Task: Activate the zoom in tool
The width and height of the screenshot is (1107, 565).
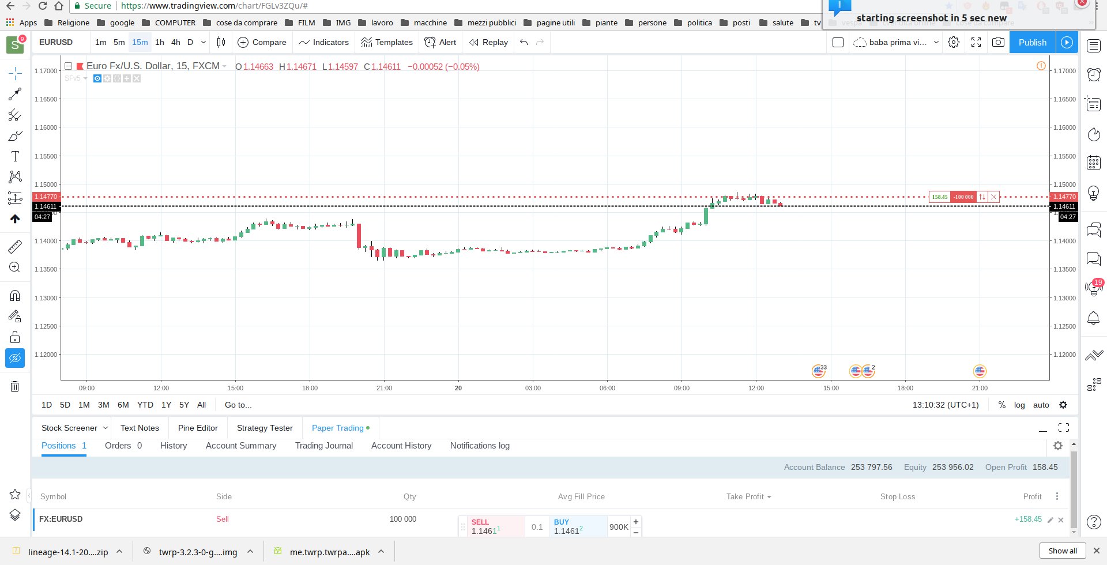Action: click(x=15, y=268)
